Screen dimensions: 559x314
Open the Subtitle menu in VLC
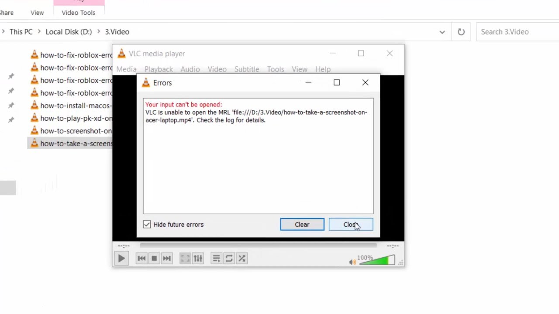click(x=247, y=69)
